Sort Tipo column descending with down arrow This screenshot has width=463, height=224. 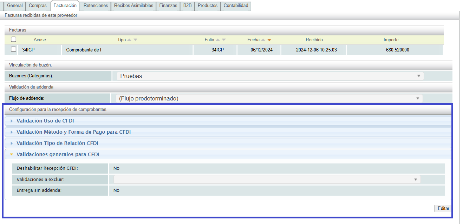[135, 40]
